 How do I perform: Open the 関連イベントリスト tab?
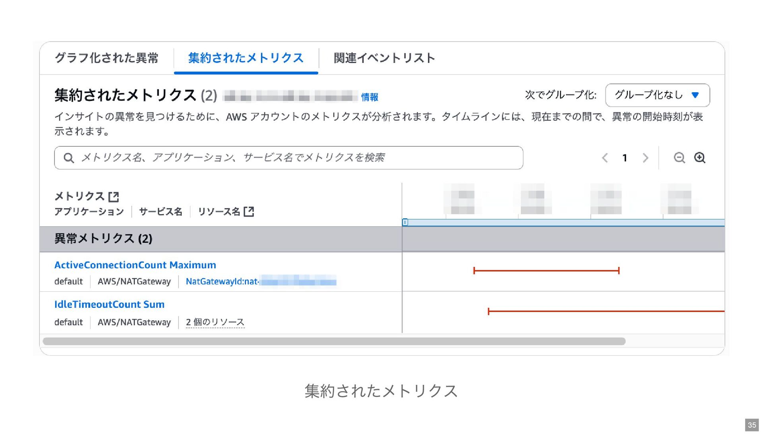click(384, 58)
